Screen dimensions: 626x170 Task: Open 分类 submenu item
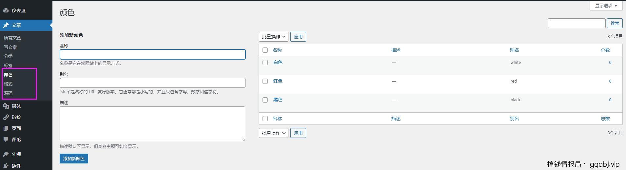coord(8,56)
